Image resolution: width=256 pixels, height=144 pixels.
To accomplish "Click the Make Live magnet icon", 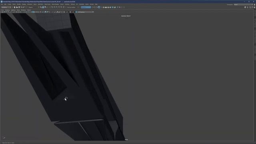I will coord(64,7).
